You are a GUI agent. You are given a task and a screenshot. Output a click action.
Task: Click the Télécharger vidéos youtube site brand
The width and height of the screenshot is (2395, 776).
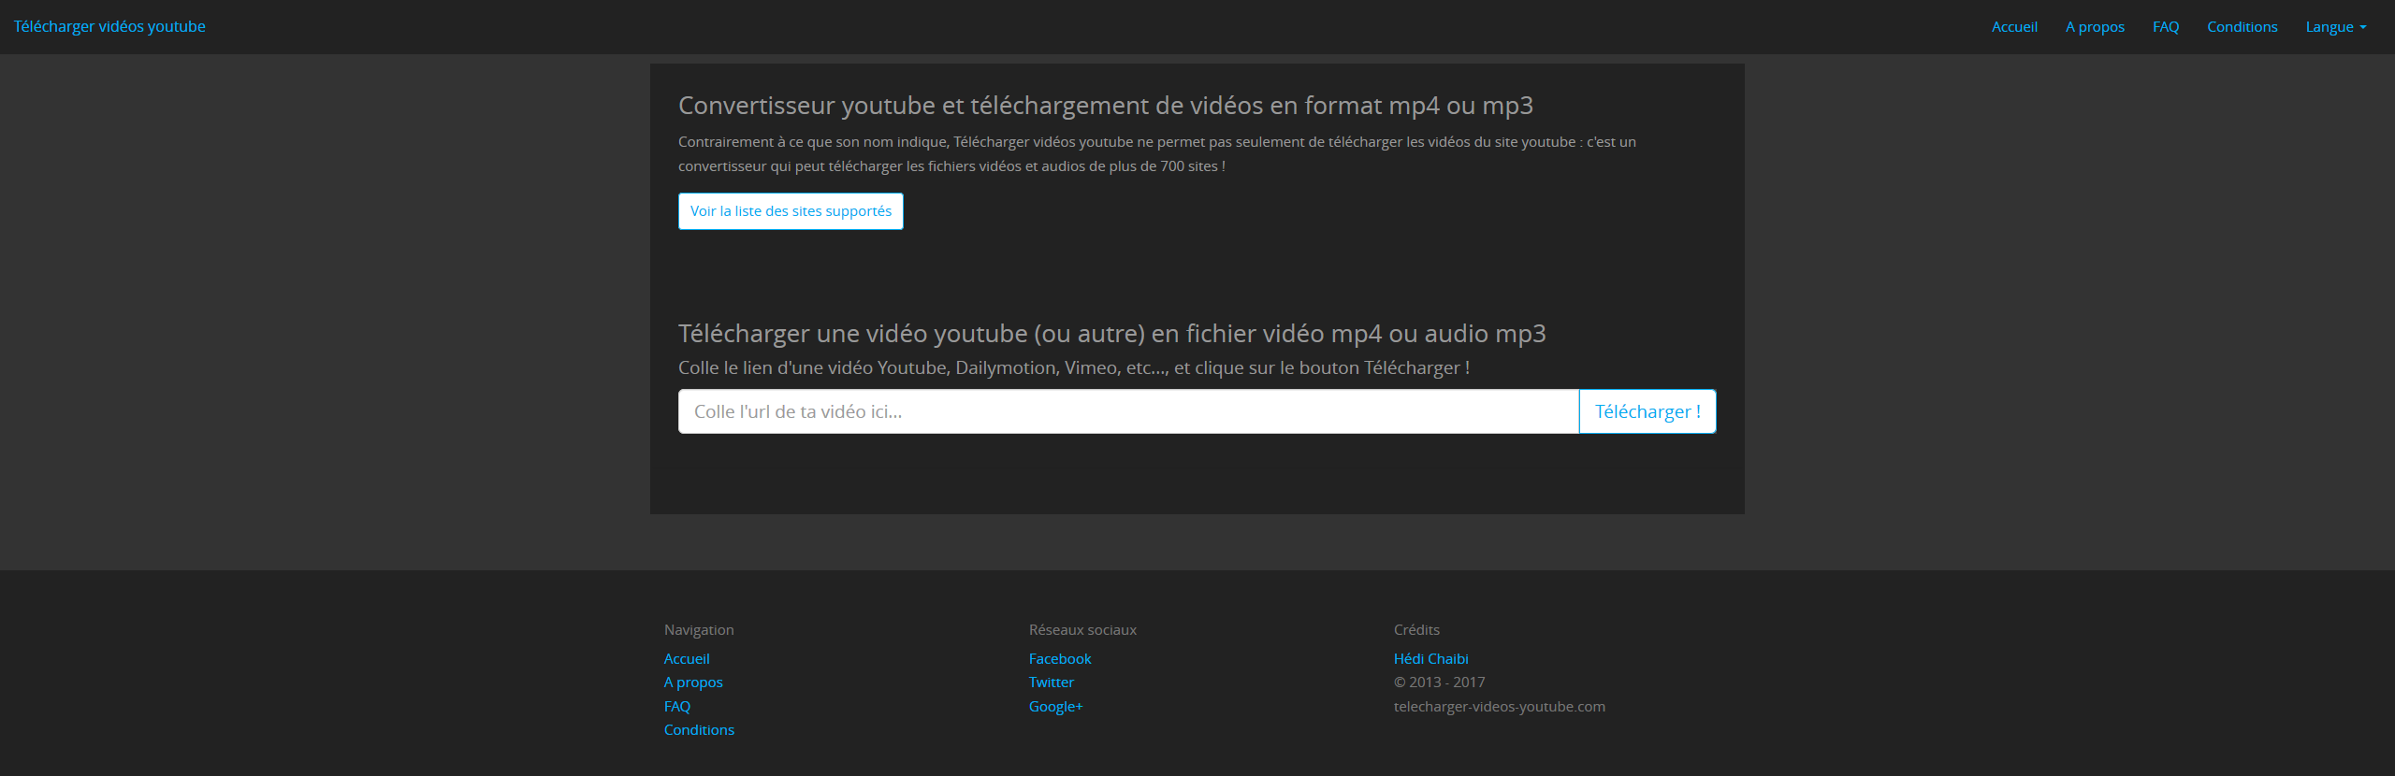tap(109, 26)
